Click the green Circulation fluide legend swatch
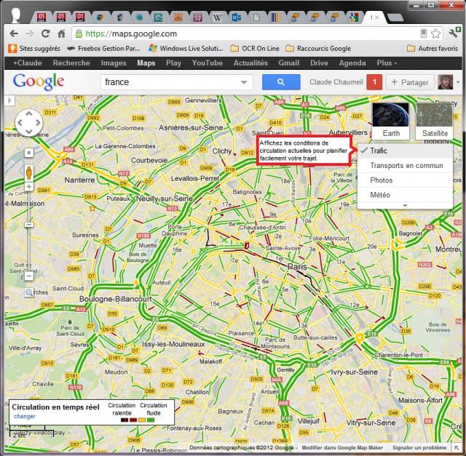This screenshot has width=466, height=456. click(151, 420)
